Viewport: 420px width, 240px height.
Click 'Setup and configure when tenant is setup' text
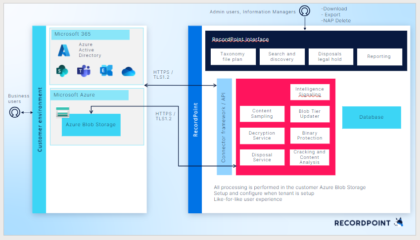point(264,193)
